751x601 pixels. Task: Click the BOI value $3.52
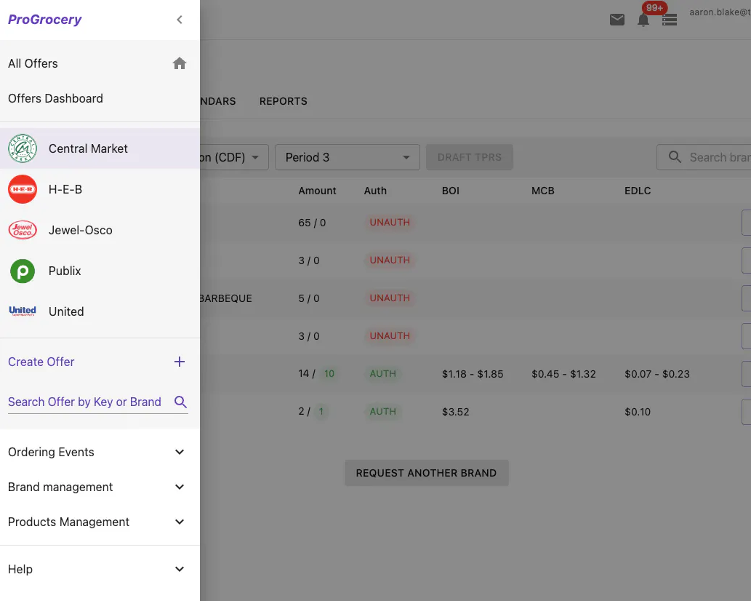[x=456, y=412]
